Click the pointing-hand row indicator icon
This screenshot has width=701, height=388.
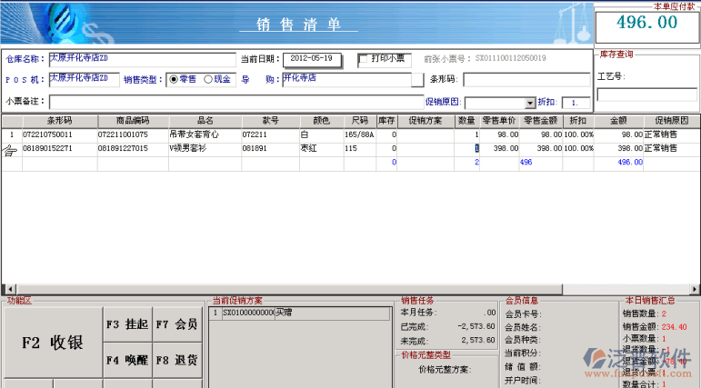point(11,149)
